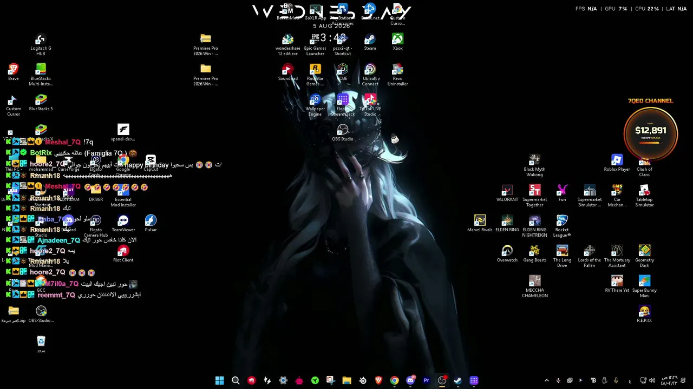Viewport: 693px width, 389px height.
Task: Select The Mortuary Assistant icon
Action: point(617,256)
